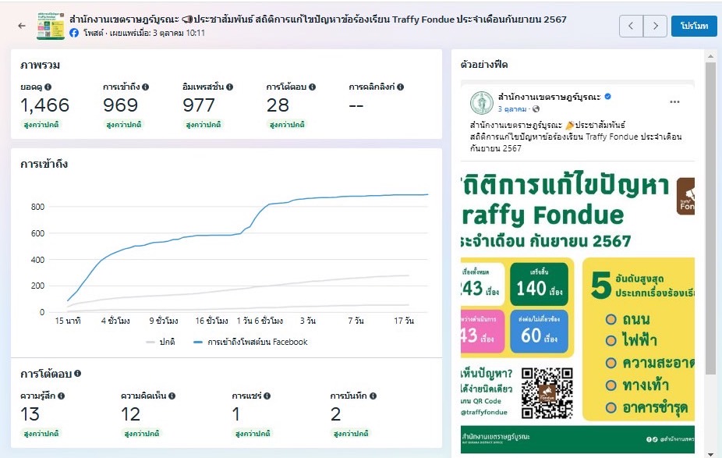
Task: Show info tooltip for การเข้าถึง metric
Action: (x=146, y=87)
